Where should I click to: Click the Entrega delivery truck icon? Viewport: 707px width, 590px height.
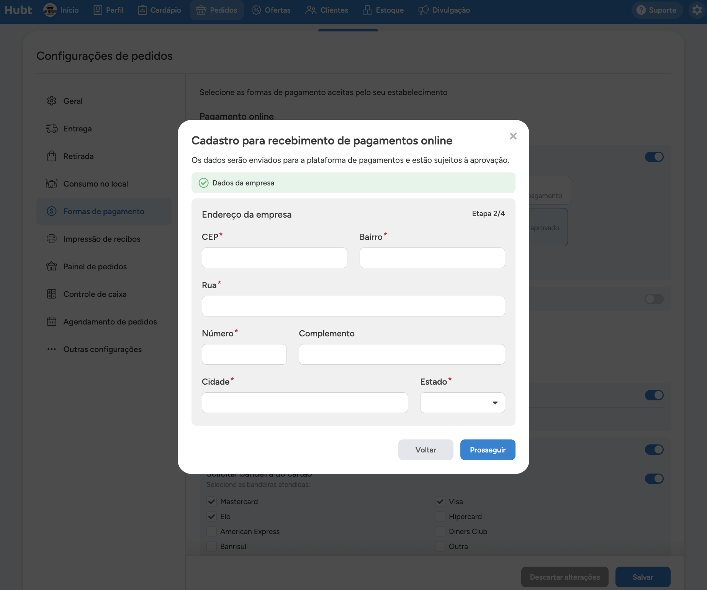click(x=52, y=128)
